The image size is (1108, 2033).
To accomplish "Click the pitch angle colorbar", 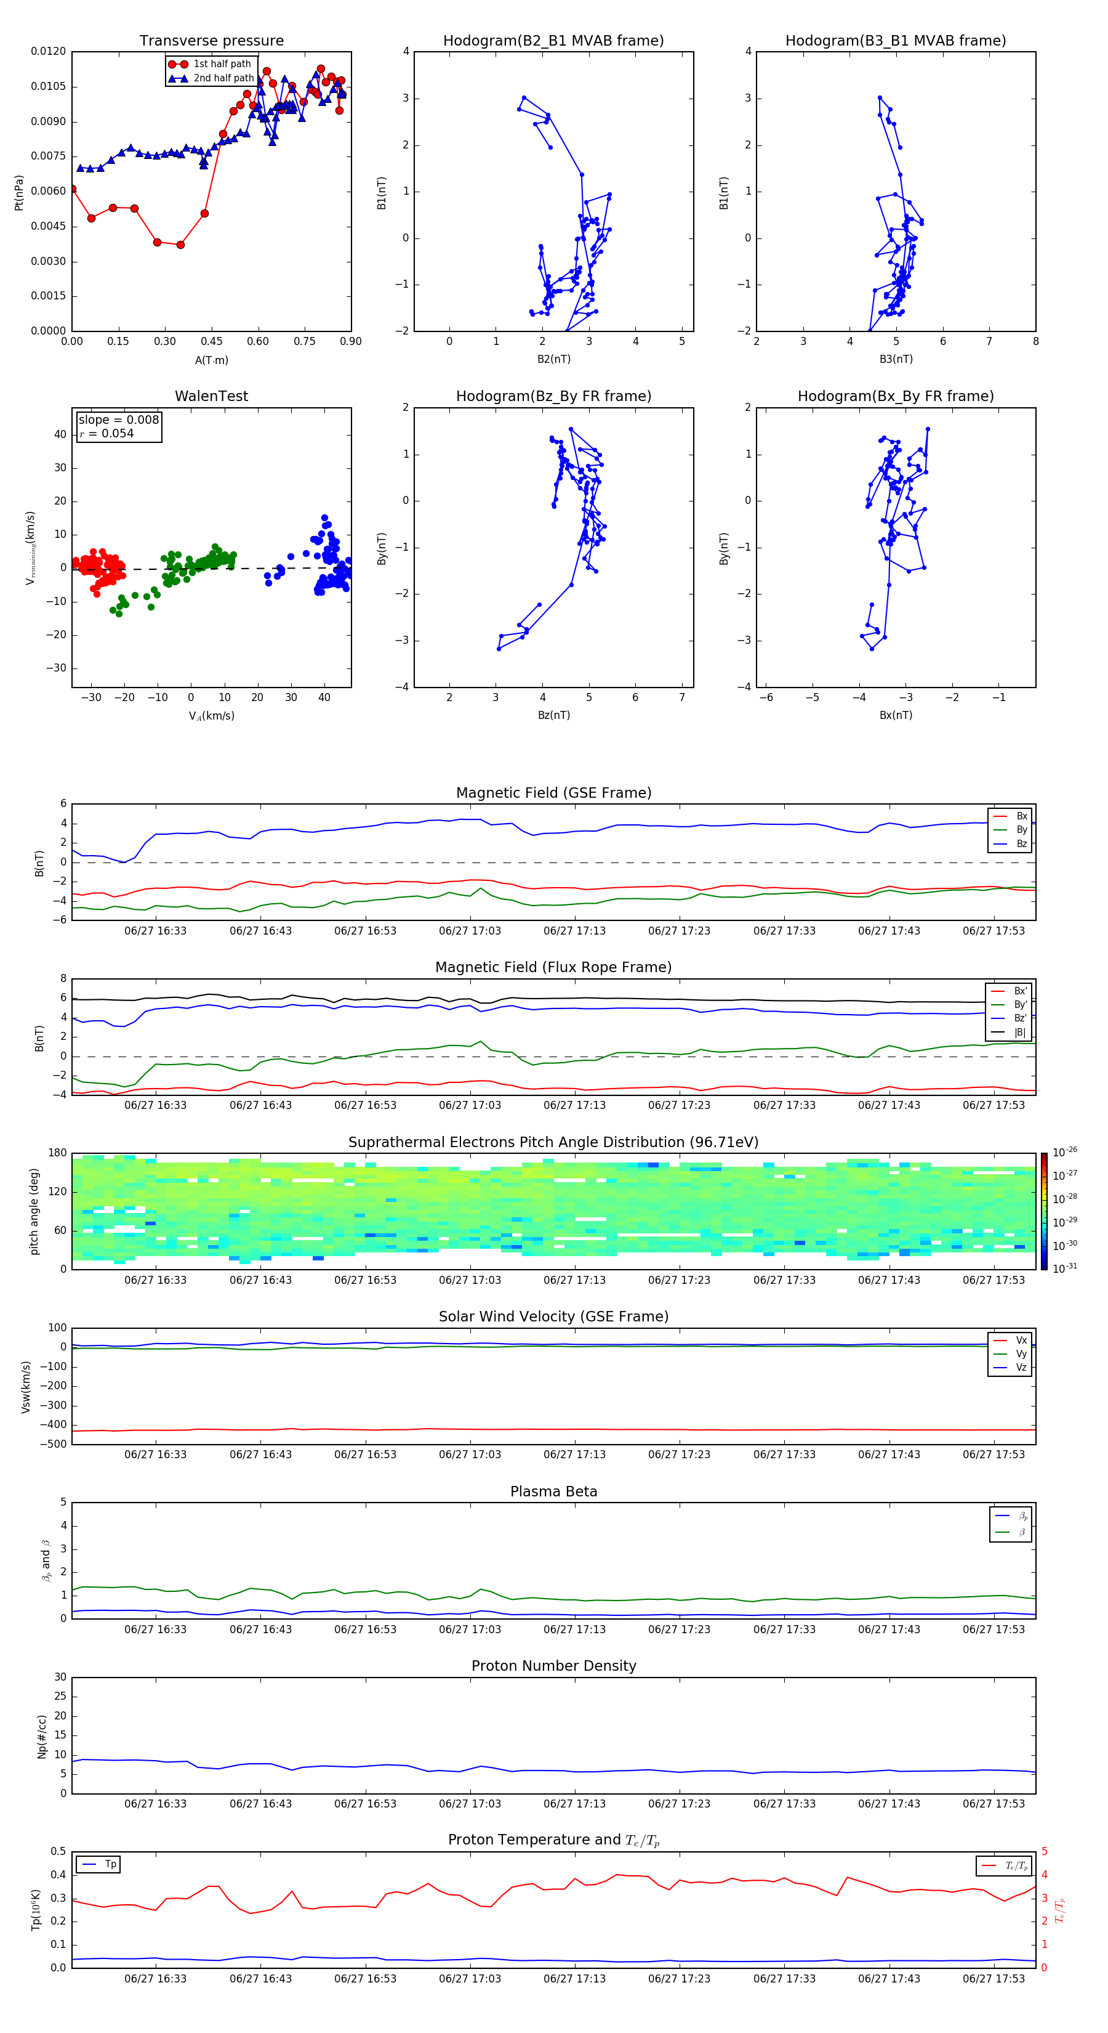I will tap(1044, 1211).
